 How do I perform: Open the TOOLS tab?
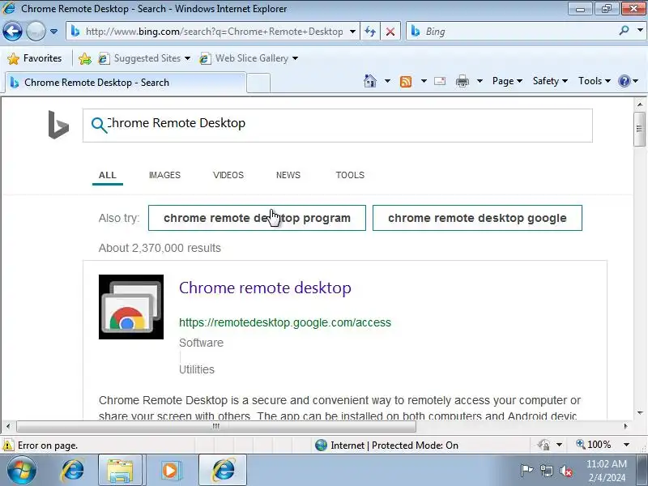coord(350,175)
